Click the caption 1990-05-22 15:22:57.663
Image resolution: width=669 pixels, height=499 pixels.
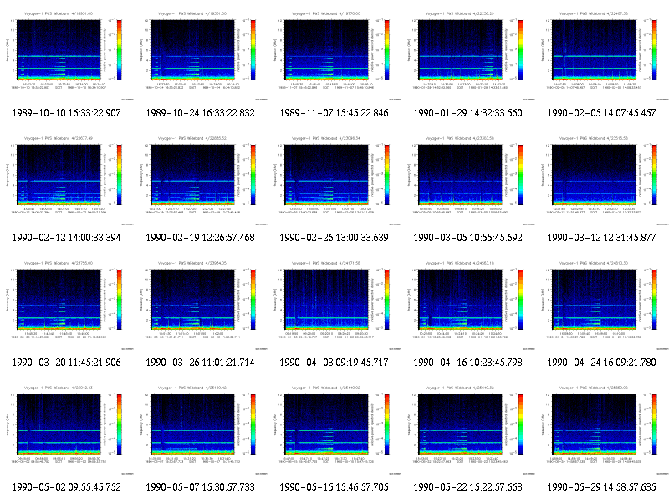(467, 487)
